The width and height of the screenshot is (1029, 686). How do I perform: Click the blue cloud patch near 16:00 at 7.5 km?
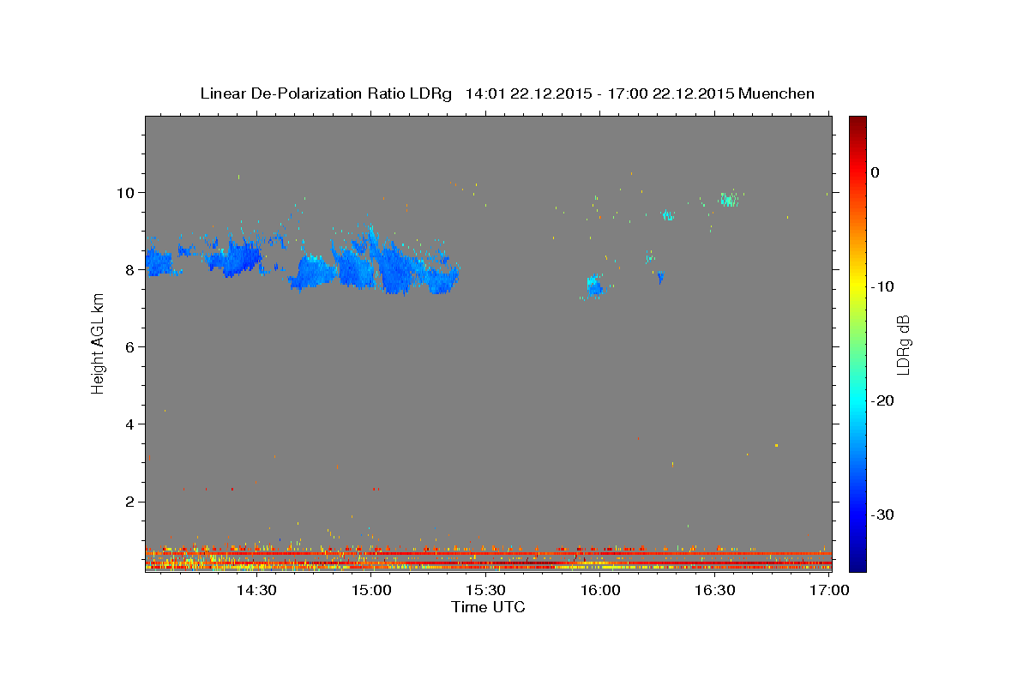[x=594, y=286]
